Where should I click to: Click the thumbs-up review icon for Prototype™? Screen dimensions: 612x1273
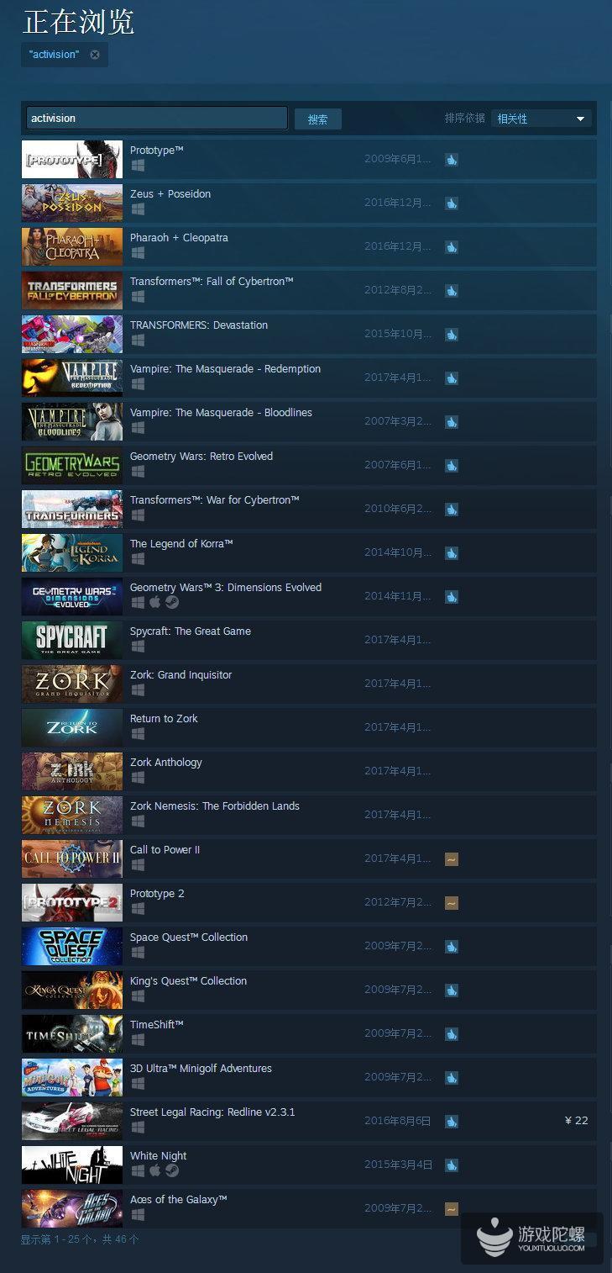pos(451,159)
